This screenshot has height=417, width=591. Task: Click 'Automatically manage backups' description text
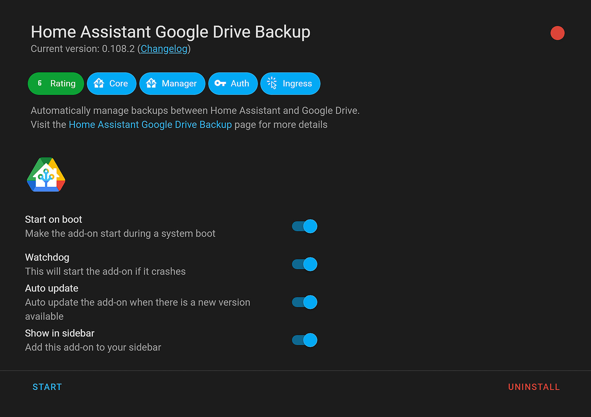(195, 111)
